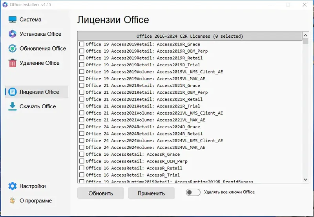The height and width of the screenshot is (217, 314).
Task: Go to the Настройки section label
Action: (33, 186)
